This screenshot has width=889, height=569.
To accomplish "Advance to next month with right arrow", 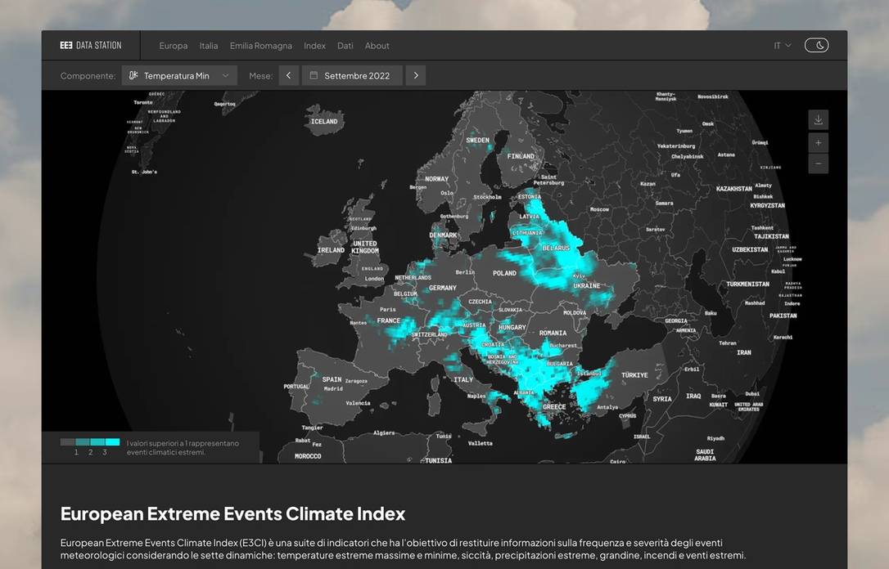I will [x=416, y=76].
